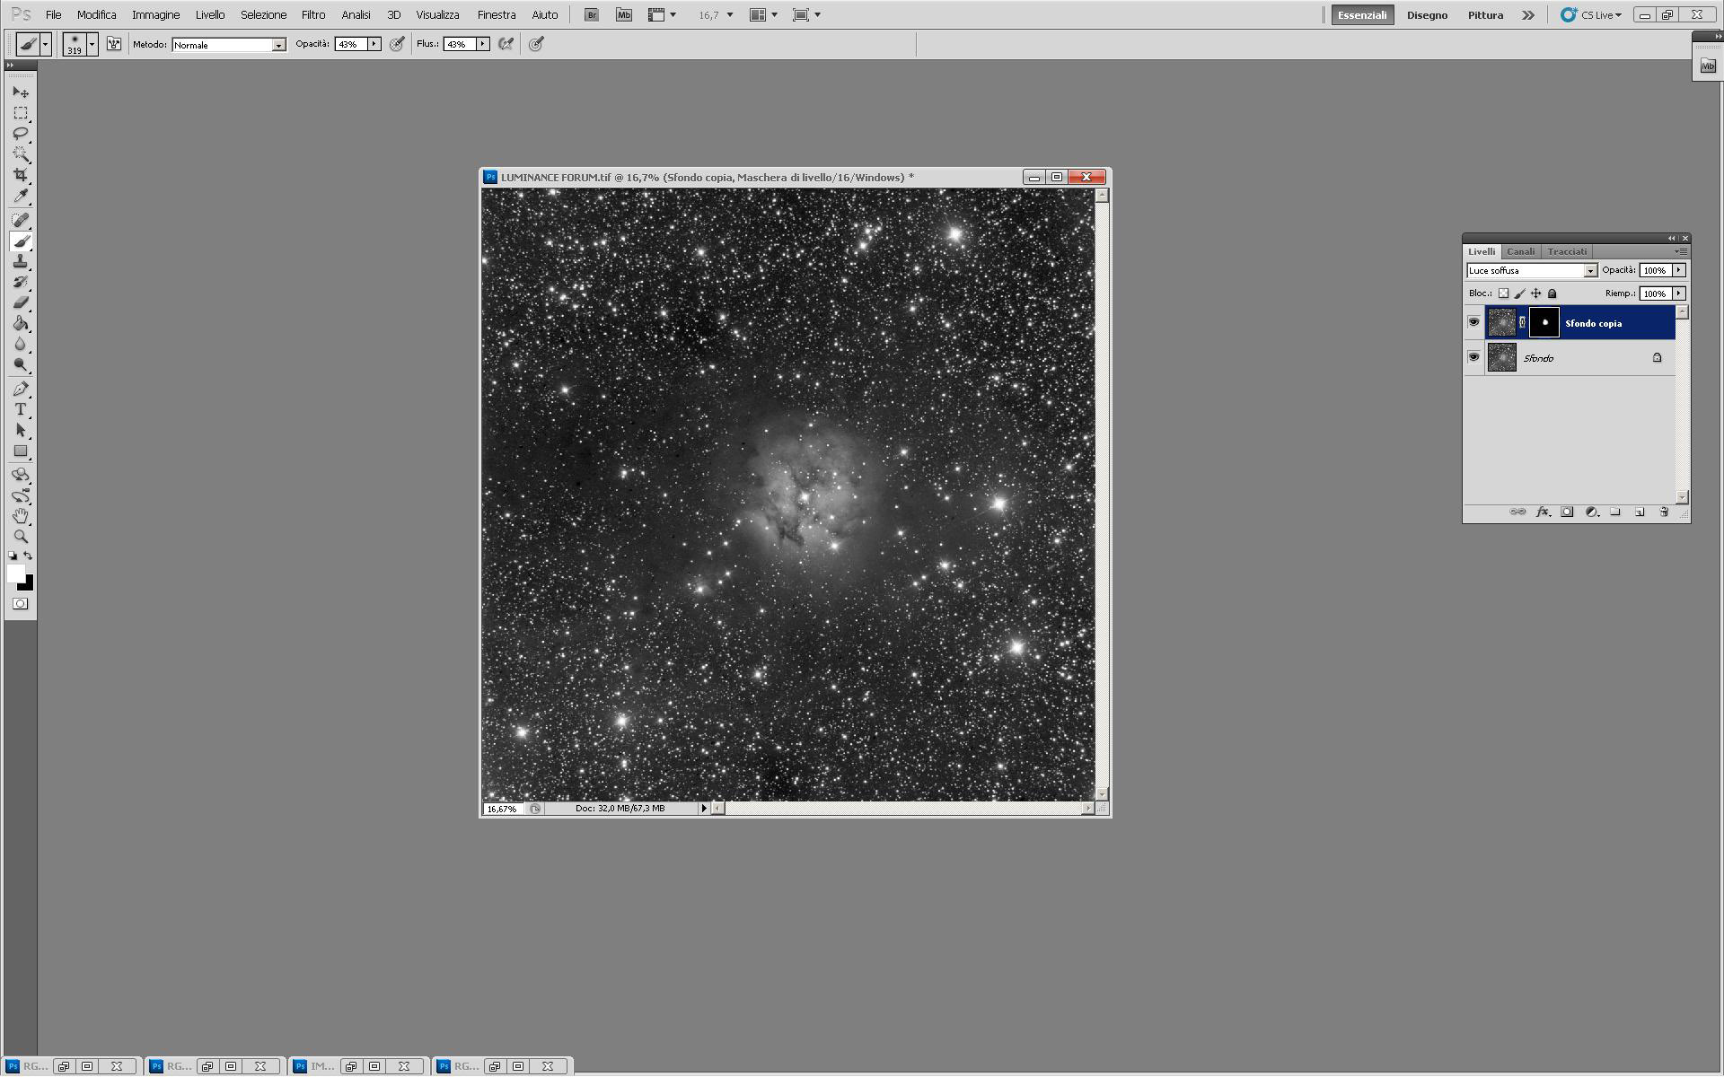Toggle the Brush panel

pyautogui.click(x=114, y=44)
